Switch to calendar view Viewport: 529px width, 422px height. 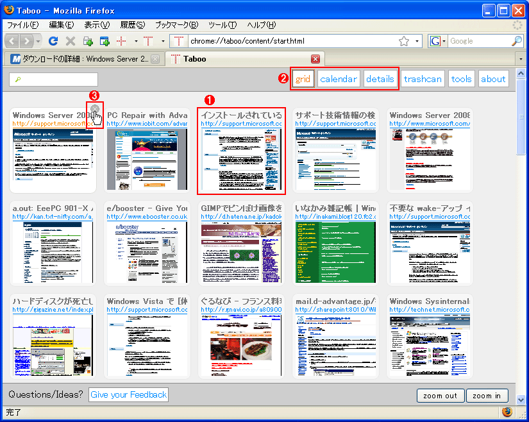point(339,79)
